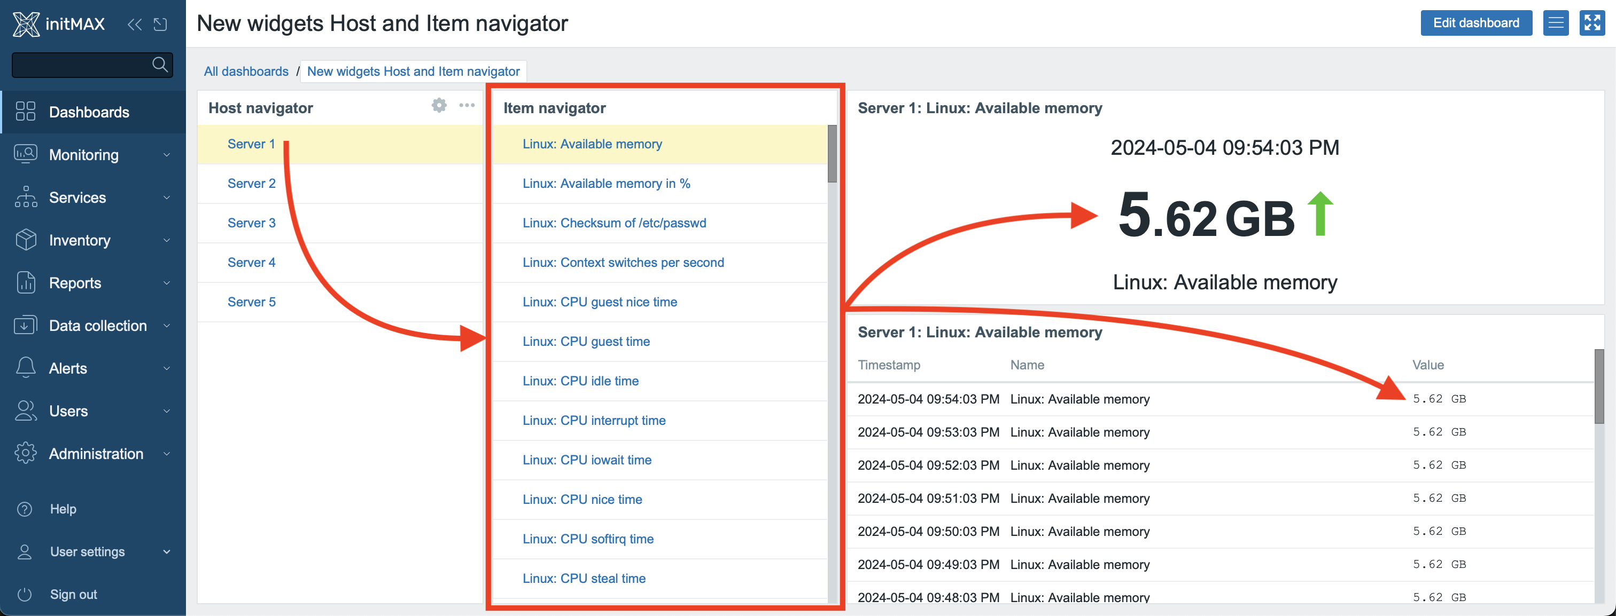The image size is (1616, 616).
Task: Click the Edit dashboard button
Action: [x=1475, y=23]
